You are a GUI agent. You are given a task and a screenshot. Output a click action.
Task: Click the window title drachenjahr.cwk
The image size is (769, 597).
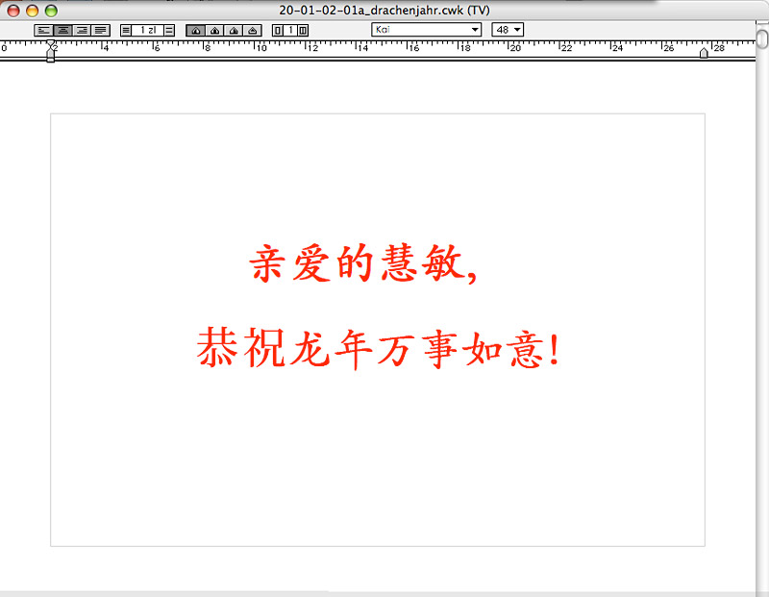coord(384,10)
